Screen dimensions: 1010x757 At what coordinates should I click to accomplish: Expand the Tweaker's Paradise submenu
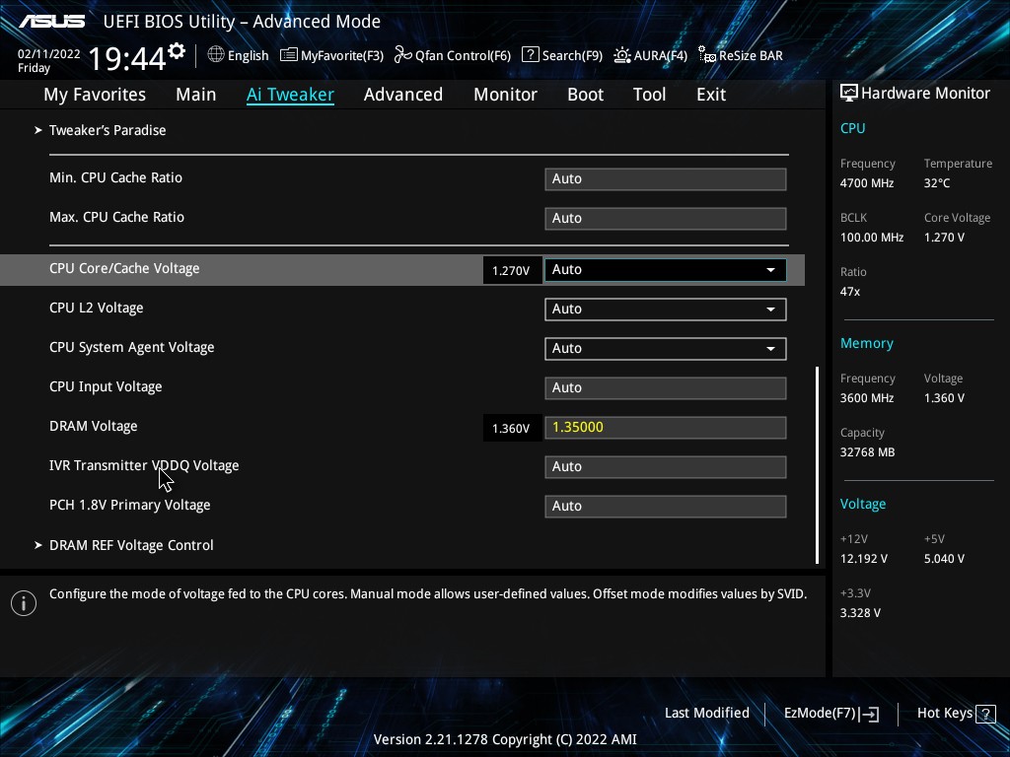107,130
